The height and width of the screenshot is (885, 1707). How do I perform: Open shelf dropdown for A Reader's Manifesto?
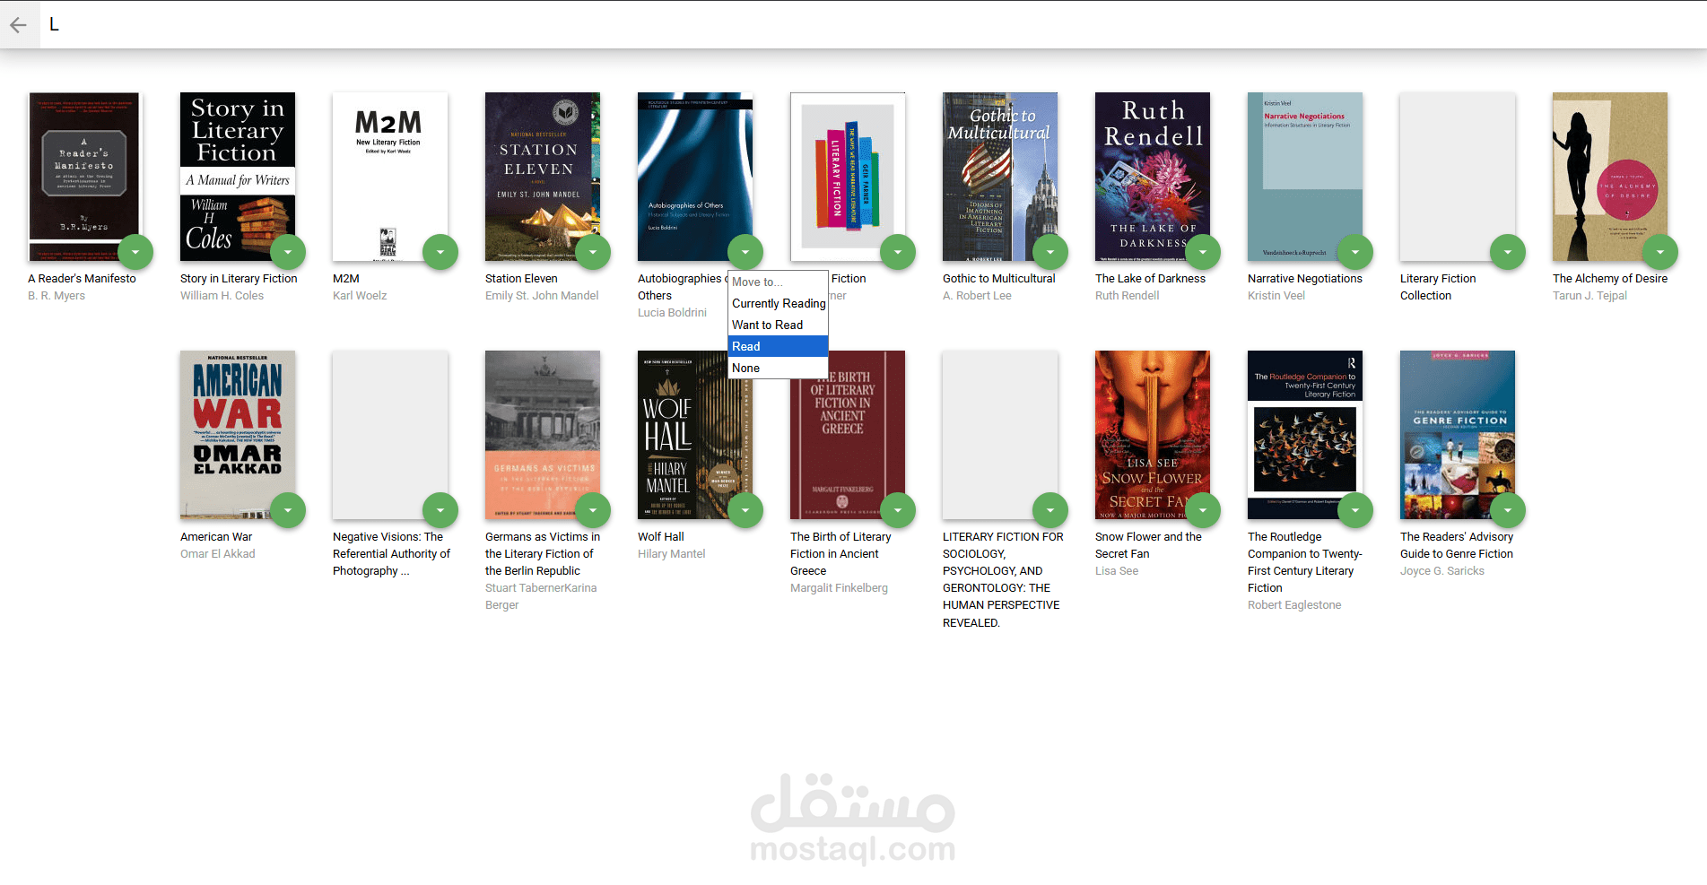[x=135, y=252]
